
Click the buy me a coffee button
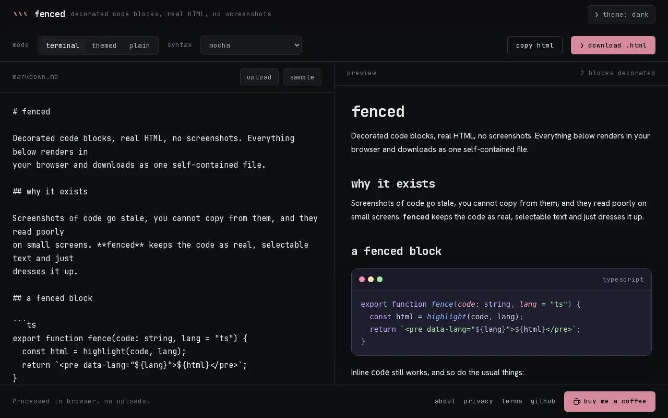click(x=610, y=401)
